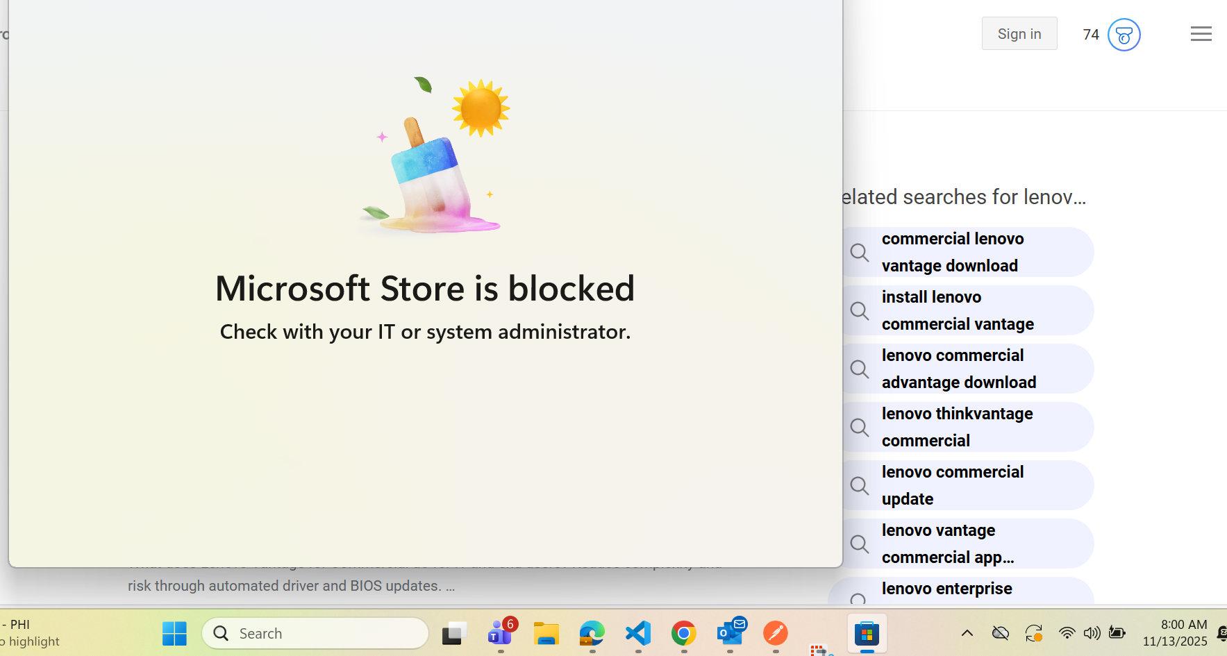Open the clock and date panel
This screenshot has height=656, width=1227.
click(x=1175, y=633)
